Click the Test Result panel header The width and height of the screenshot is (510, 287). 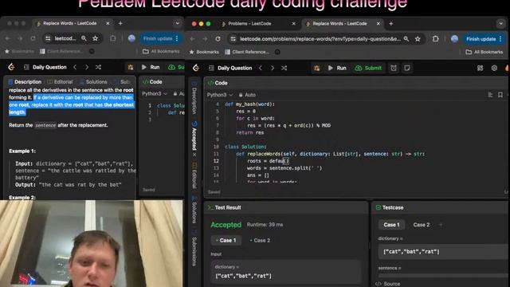(225, 207)
